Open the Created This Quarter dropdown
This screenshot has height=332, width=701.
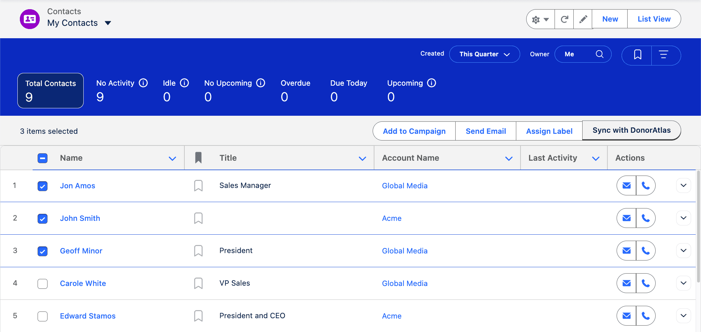tap(484, 54)
